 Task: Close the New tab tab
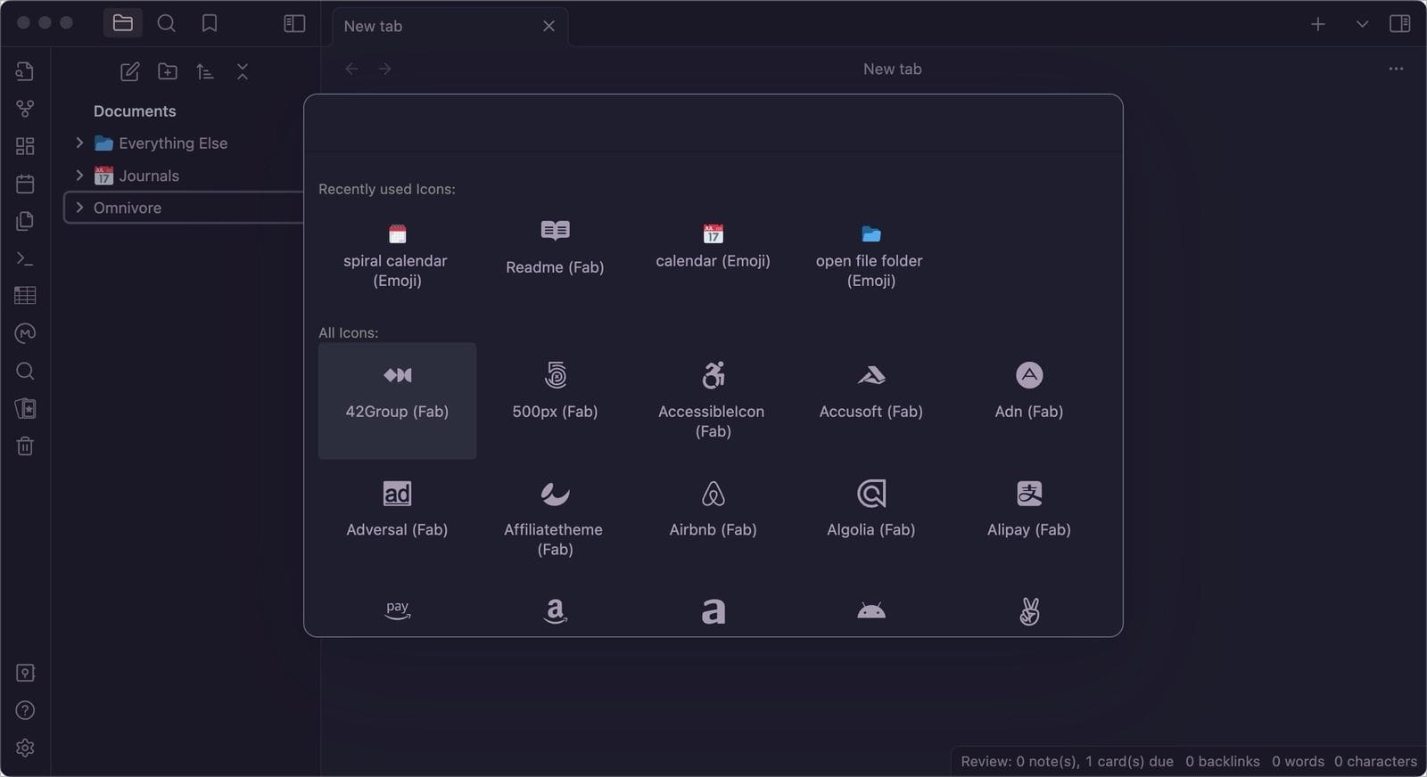549,26
